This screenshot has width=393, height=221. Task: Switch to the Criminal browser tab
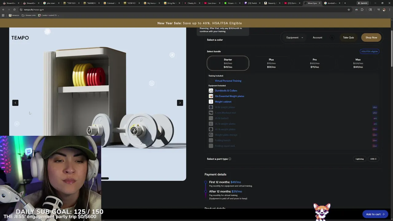tap(111, 3)
